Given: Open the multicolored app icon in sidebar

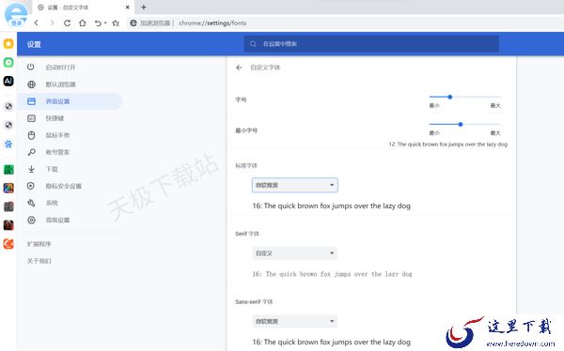Looking at the screenshot, I should tap(8, 188).
